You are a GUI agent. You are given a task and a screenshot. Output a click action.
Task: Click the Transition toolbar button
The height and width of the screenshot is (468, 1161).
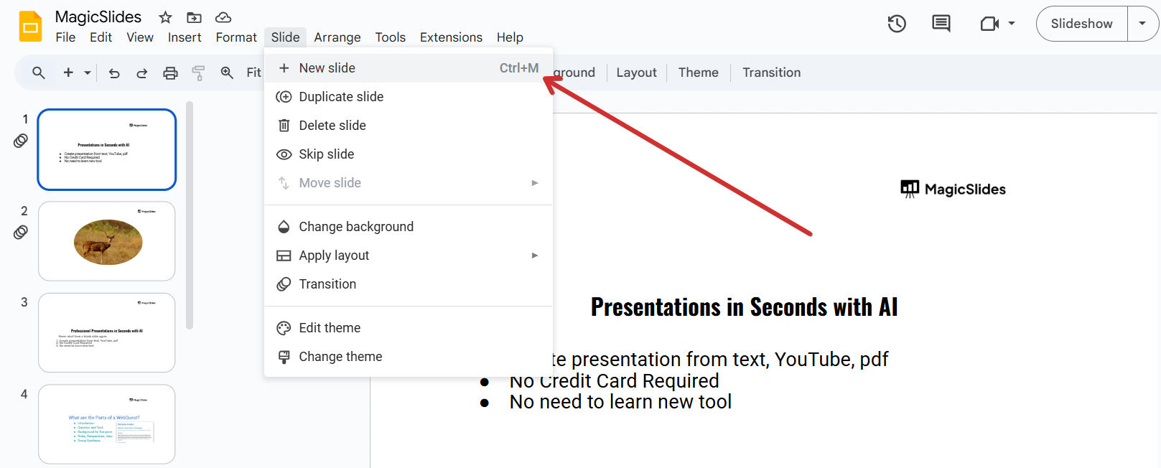point(772,72)
